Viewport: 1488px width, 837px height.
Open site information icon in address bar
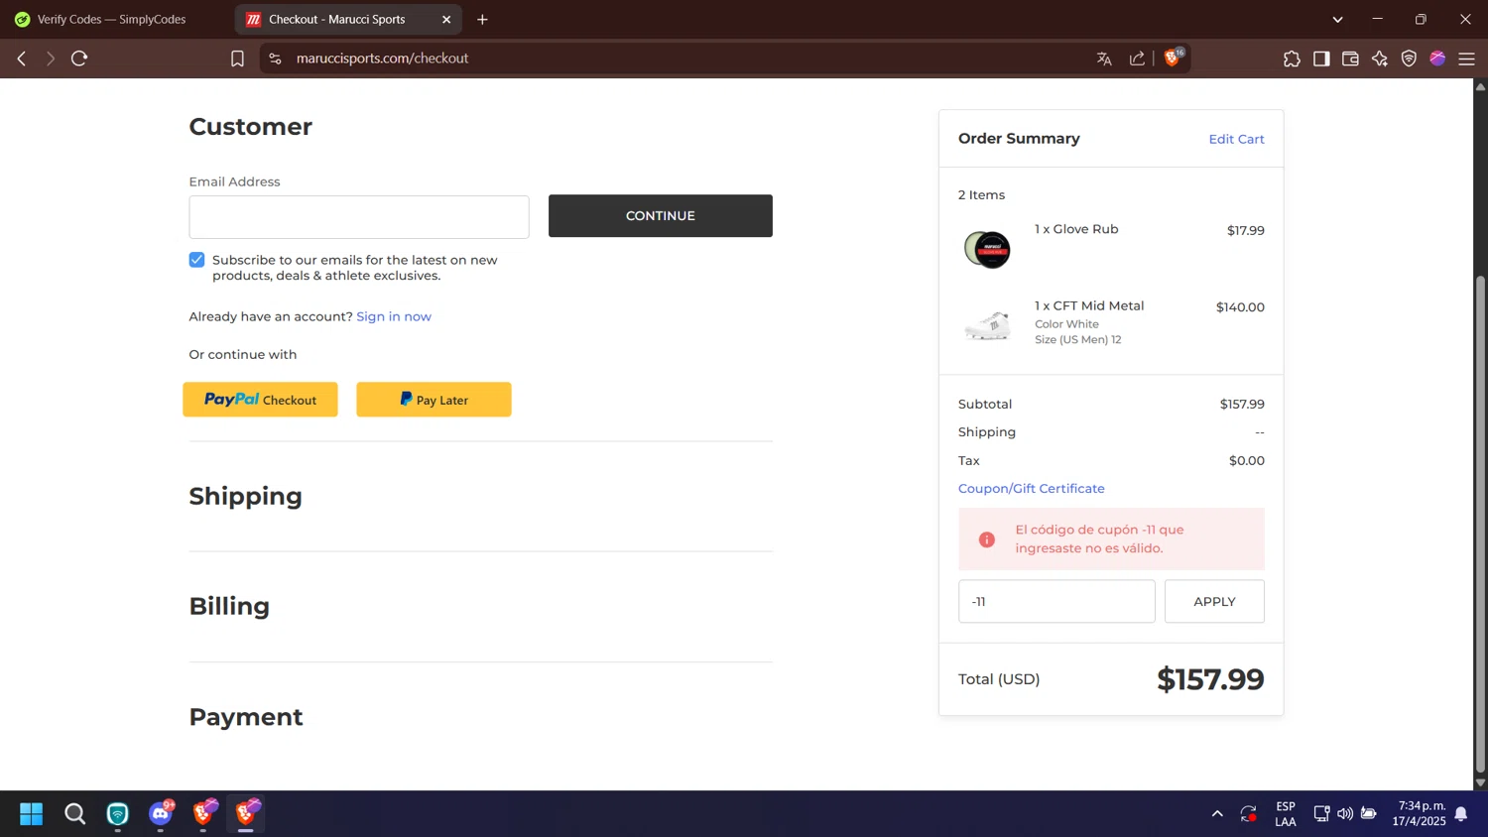[276, 59]
